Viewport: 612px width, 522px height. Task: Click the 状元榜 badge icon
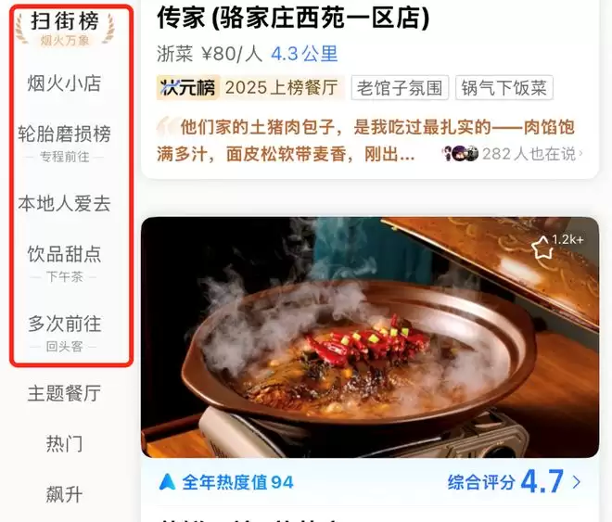point(188,87)
